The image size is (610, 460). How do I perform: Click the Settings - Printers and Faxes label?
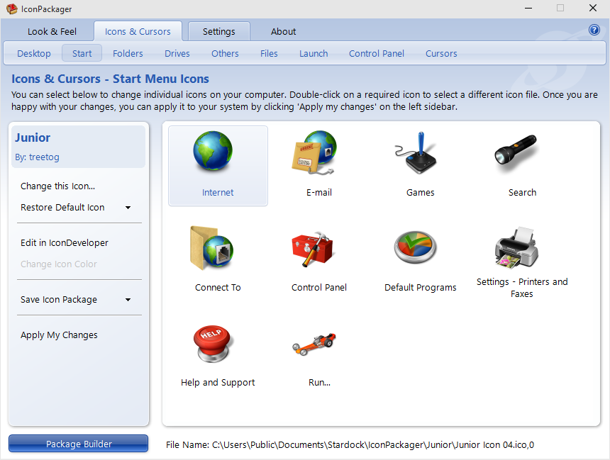coord(522,288)
